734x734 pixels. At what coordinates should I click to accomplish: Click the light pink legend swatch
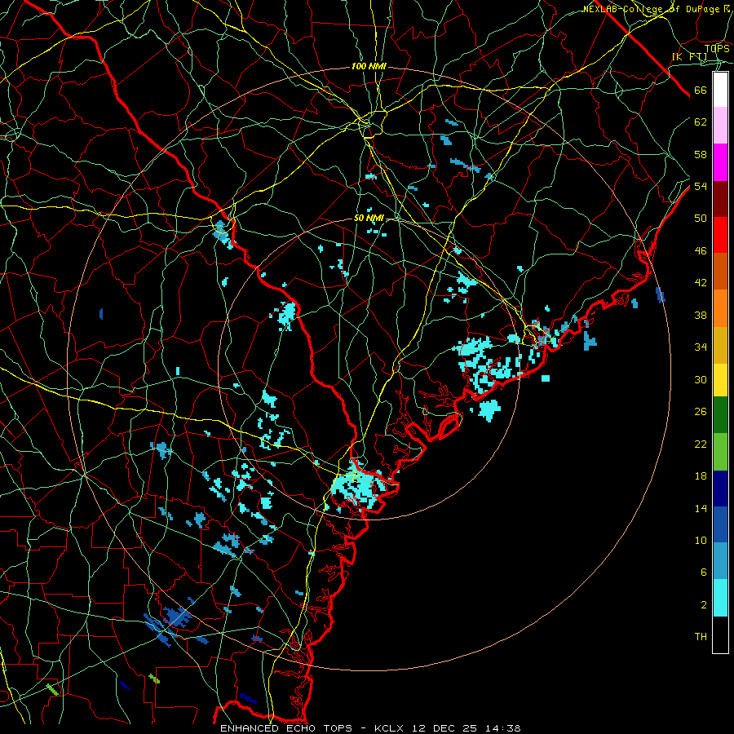[x=720, y=126]
